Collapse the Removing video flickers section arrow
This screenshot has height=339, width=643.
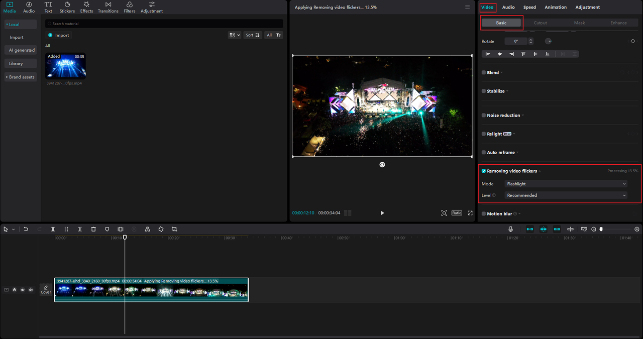[540, 171]
